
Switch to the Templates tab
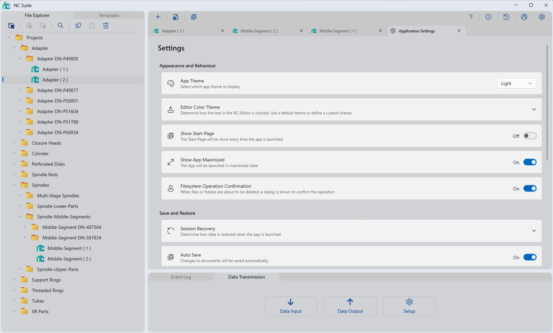coord(109,15)
